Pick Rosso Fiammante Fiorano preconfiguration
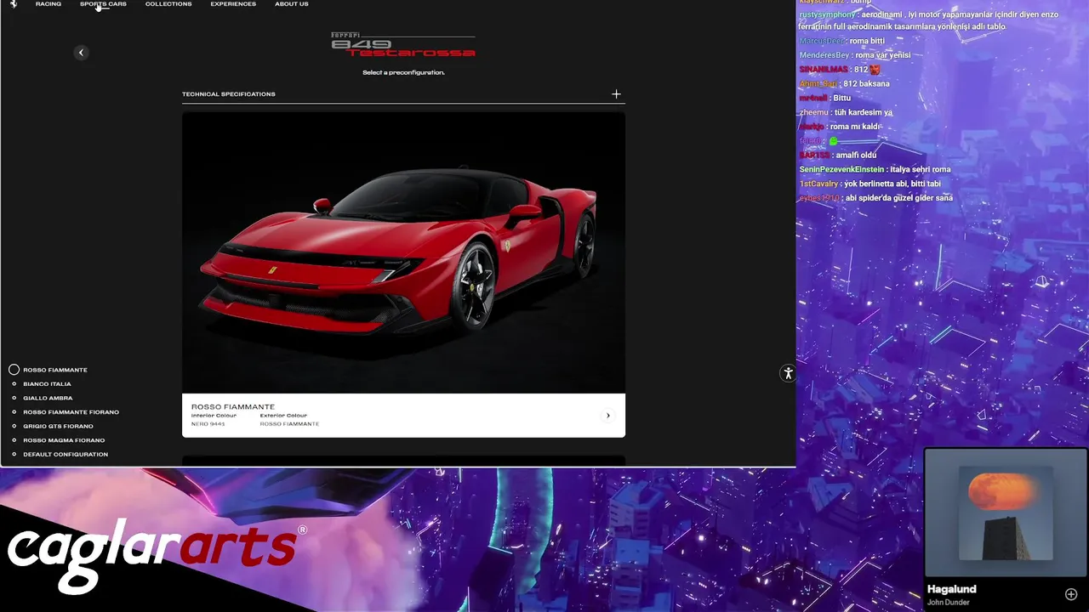1089x612 pixels. coord(71,412)
